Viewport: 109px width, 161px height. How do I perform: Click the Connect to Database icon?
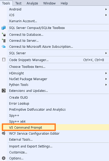[x=3, y=34]
